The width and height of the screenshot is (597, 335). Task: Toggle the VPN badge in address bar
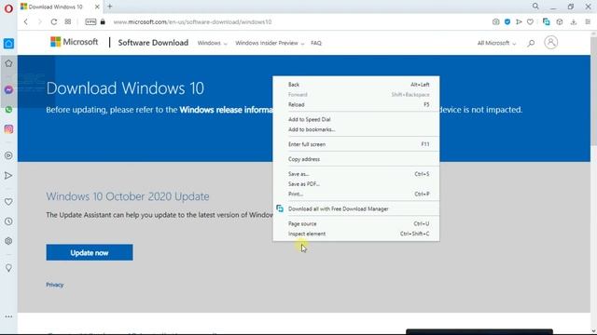(90, 22)
